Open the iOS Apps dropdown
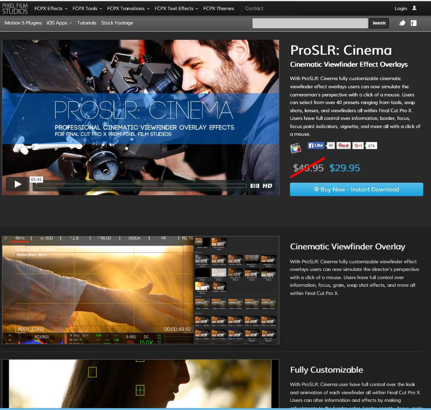 58,23
